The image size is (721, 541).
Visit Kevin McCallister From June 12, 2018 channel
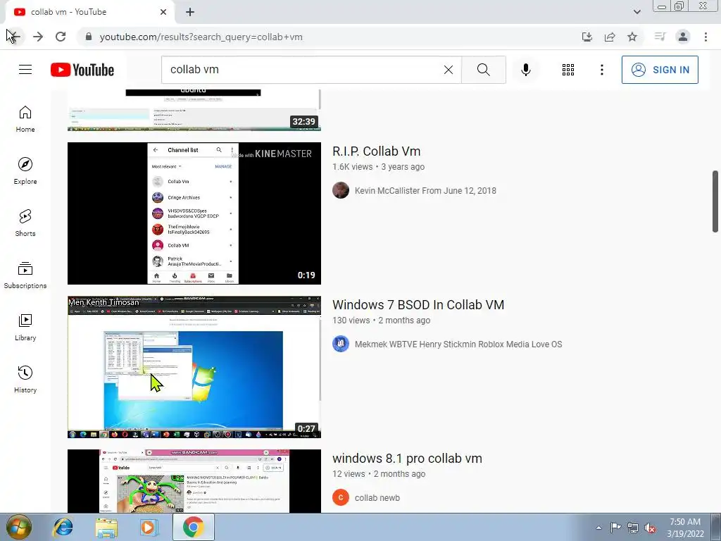425,190
